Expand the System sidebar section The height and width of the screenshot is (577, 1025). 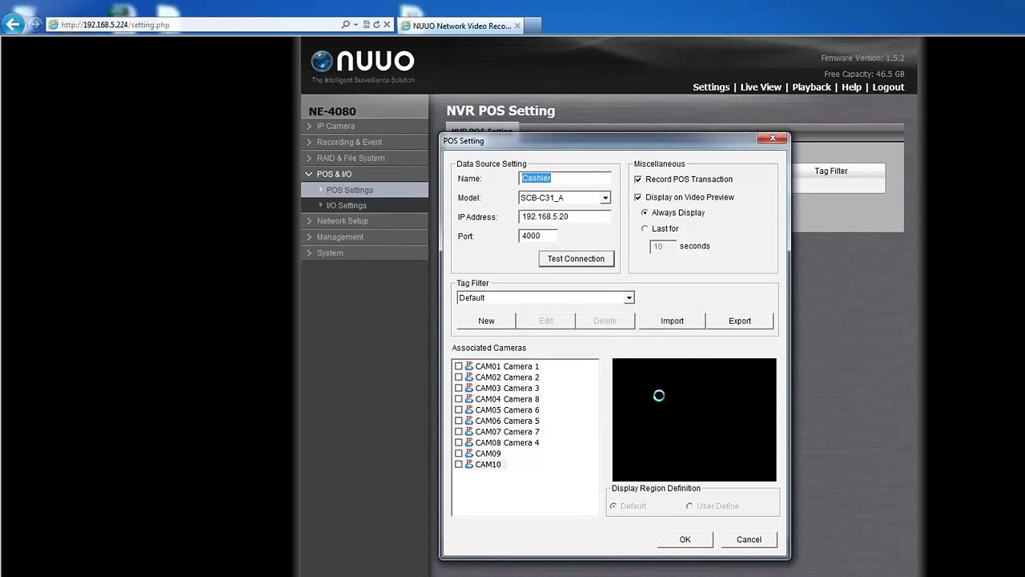pyautogui.click(x=364, y=253)
